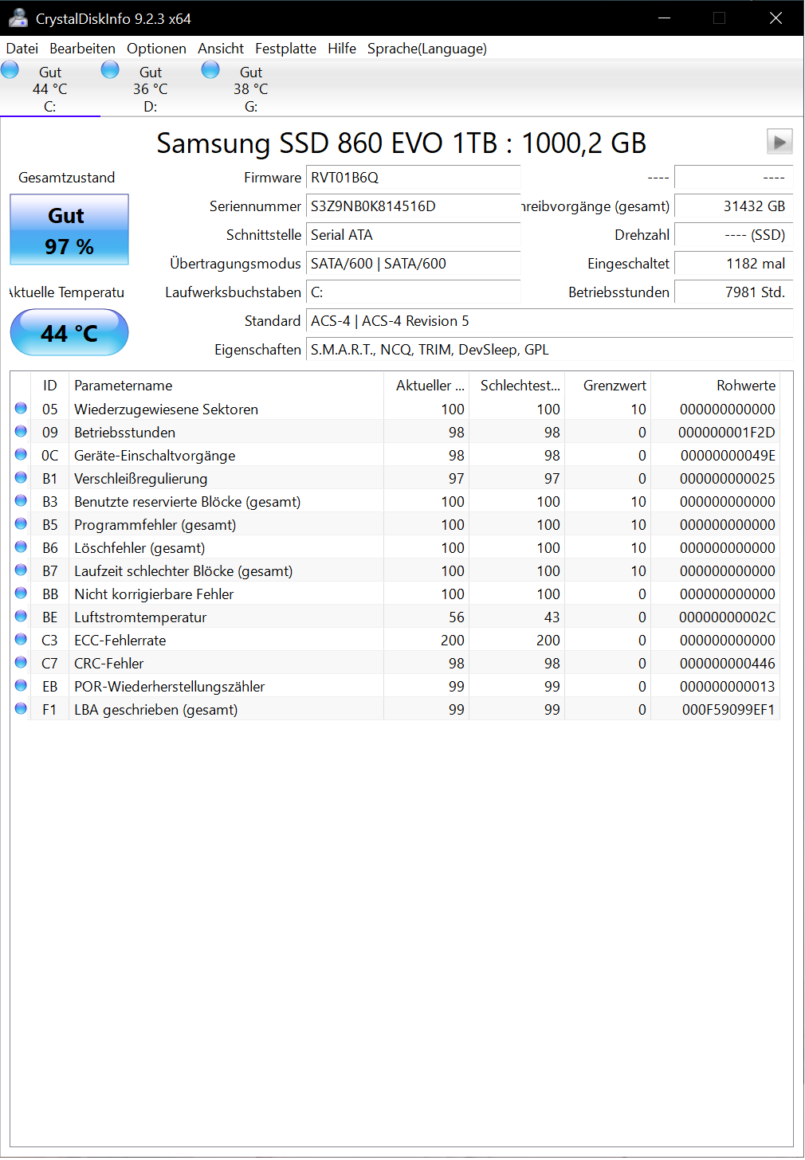Screen dimensions: 805x1160
Task: Open the Hilfe menu
Action: [x=342, y=49]
